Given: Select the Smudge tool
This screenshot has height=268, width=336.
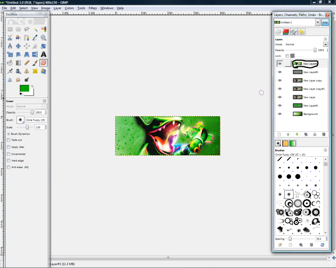Looking at the screenshot, I should click(18, 80).
